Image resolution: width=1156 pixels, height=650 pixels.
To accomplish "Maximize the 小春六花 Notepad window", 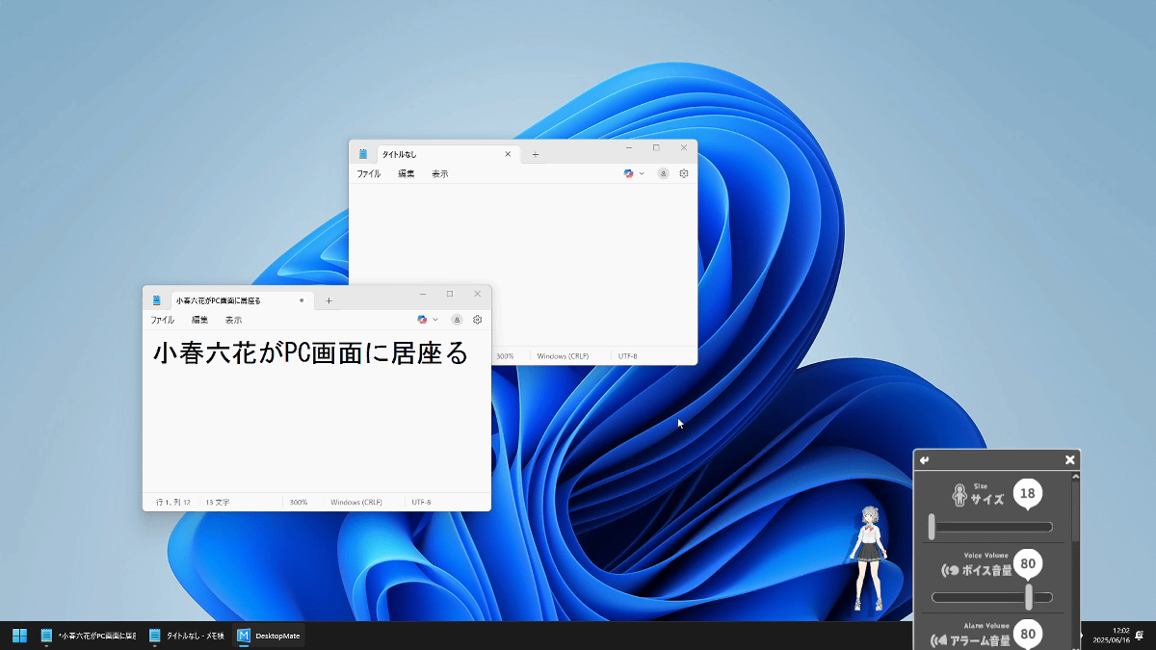I will coord(450,294).
